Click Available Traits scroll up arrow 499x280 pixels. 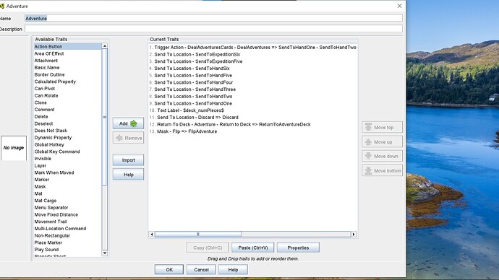105,46
